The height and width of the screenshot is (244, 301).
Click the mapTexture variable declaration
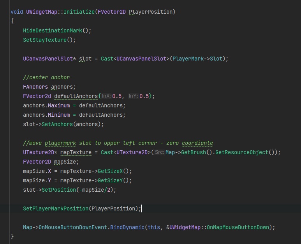click(x=76, y=152)
